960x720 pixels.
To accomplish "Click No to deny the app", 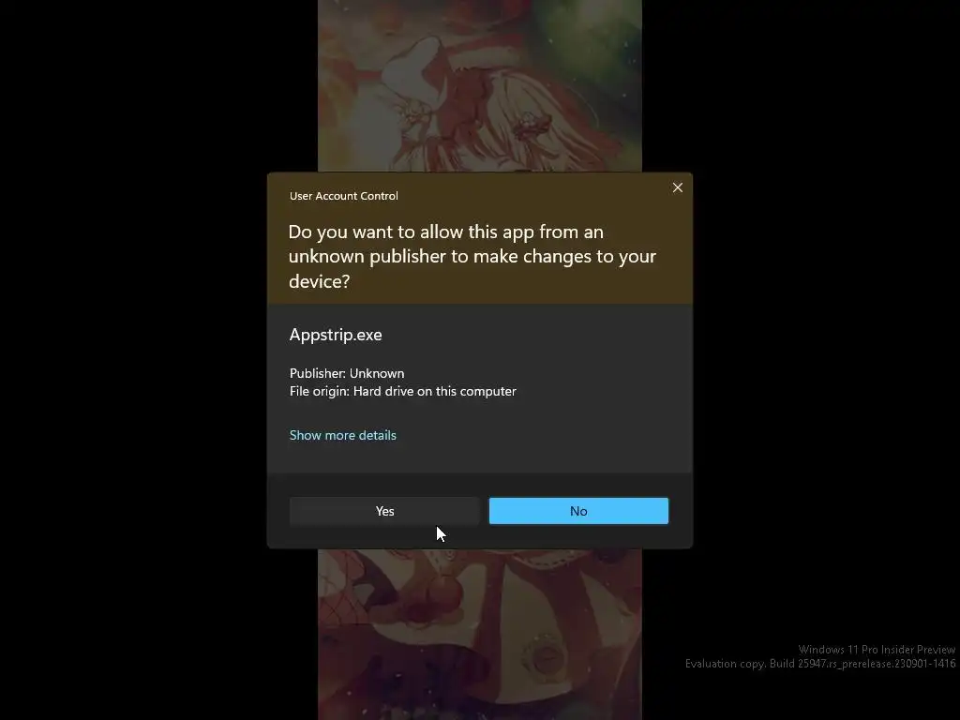I will (x=578, y=511).
